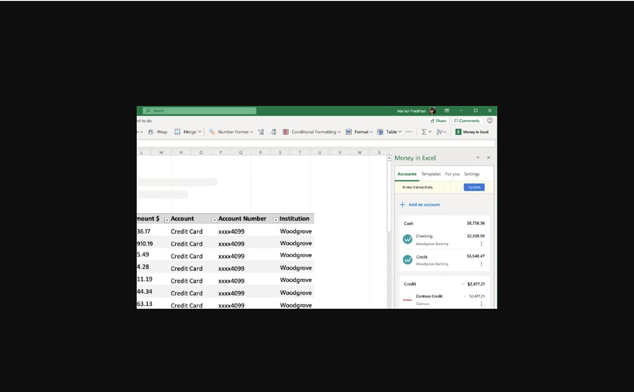
Task: Open the Contoso Credit three-dot menu
Action: tap(481, 304)
